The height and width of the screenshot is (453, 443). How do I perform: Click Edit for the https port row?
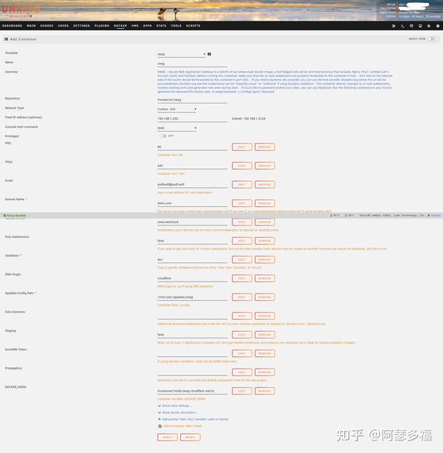(242, 166)
